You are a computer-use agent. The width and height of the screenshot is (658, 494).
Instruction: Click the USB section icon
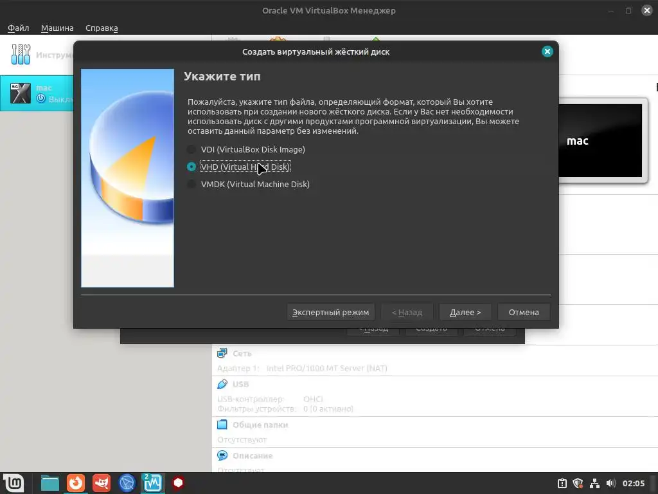(x=222, y=384)
